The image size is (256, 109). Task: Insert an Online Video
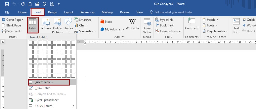[147, 25]
